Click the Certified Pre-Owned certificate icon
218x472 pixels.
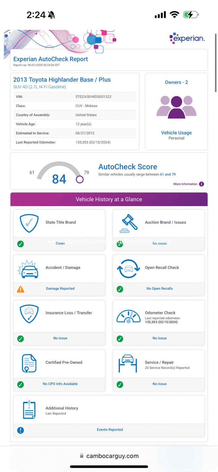29,363
